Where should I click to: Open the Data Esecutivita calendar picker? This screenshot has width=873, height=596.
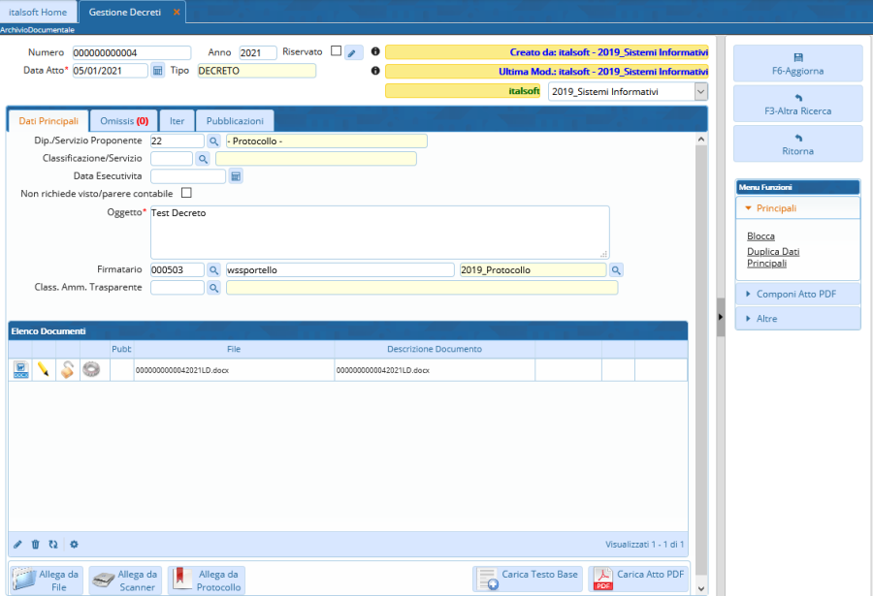click(236, 176)
